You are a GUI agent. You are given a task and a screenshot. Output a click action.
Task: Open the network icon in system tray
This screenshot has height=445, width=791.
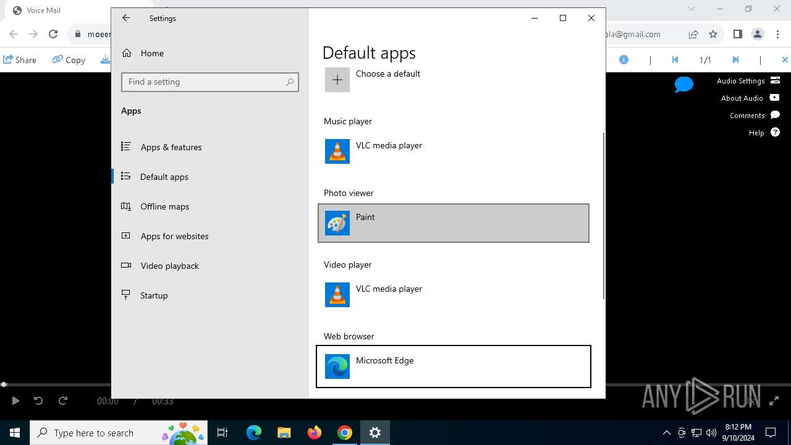tap(696, 433)
